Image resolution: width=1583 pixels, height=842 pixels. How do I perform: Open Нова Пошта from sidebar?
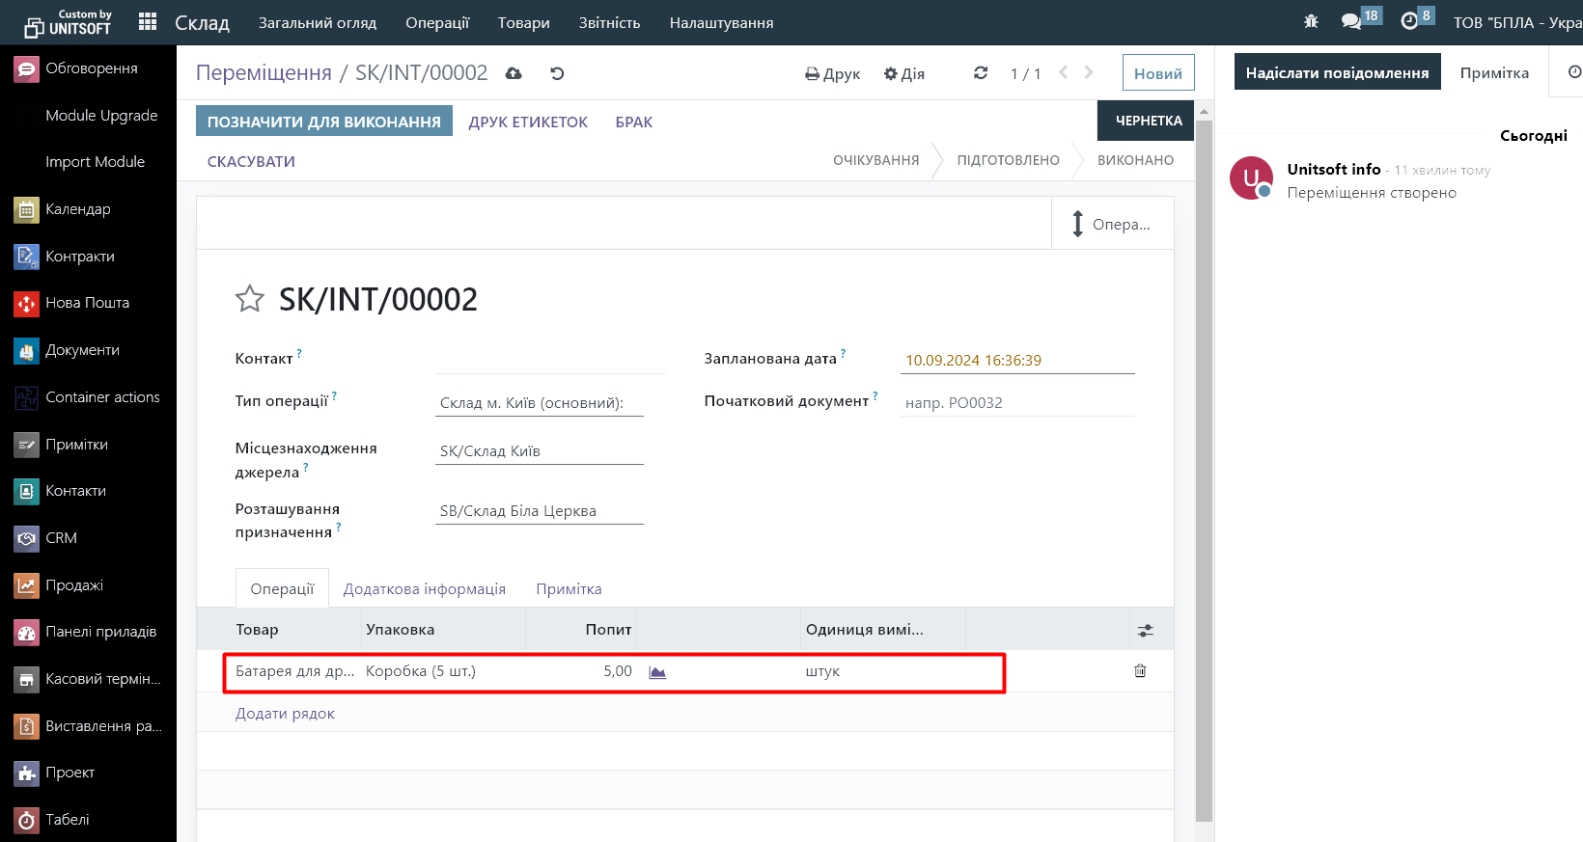click(87, 303)
